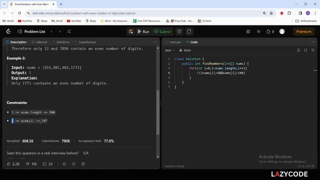This screenshot has height=180, width=320.
Task: Toggle the Auto lock setting
Action: [x=185, y=50]
